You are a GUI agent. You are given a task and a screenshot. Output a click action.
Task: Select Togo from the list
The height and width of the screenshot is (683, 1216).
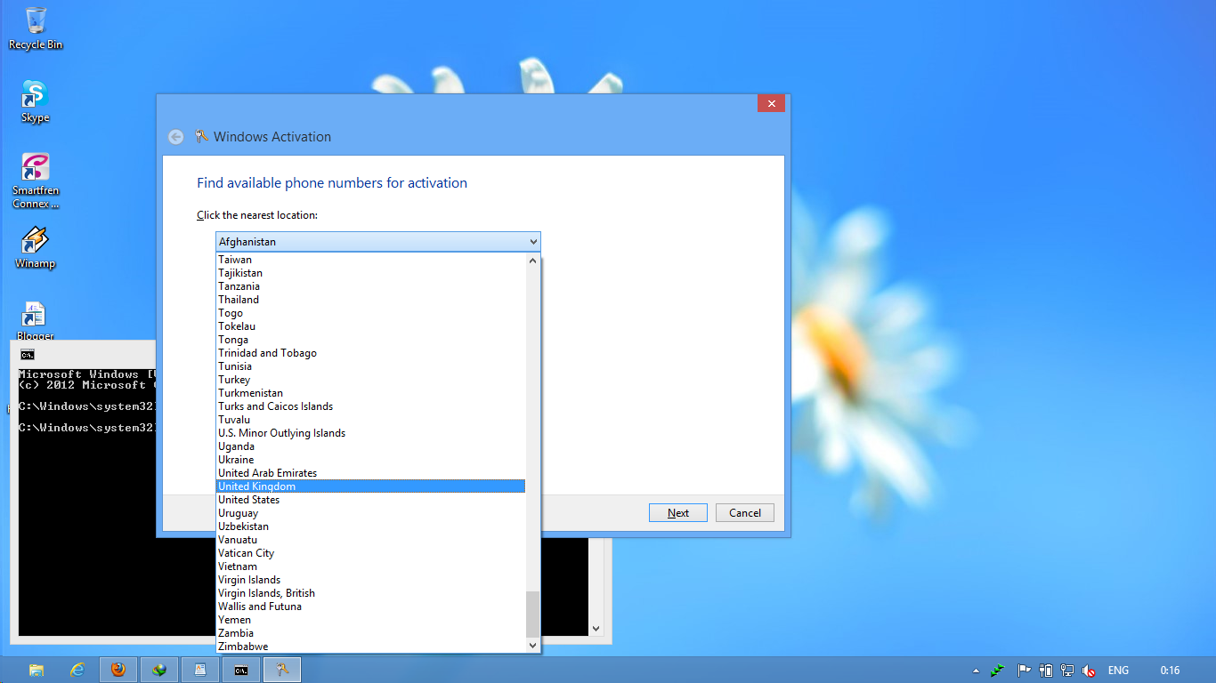371,313
